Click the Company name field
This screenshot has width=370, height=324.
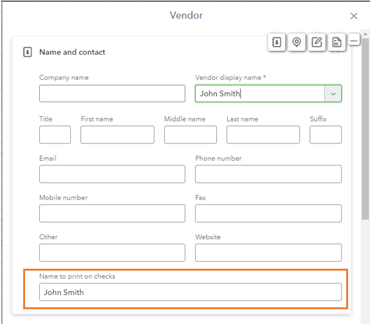[113, 94]
